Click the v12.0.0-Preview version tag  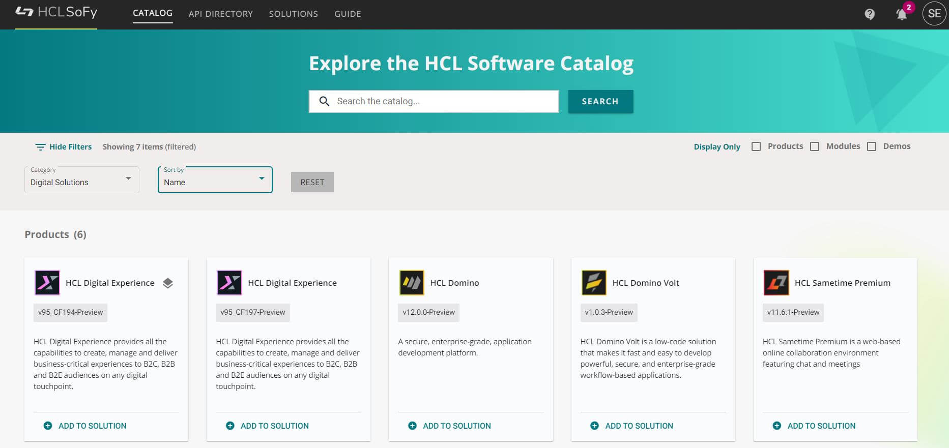click(x=429, y=312)
